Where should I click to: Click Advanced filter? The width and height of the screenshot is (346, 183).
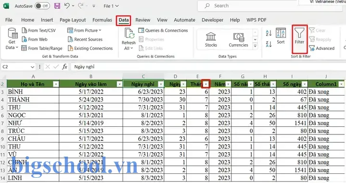(322, 48)
